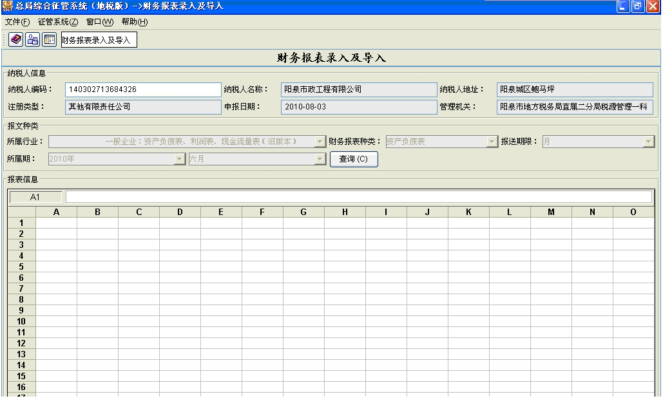Close the application window
This screenshot has width=663, height=412.
(x=653, y=6)
